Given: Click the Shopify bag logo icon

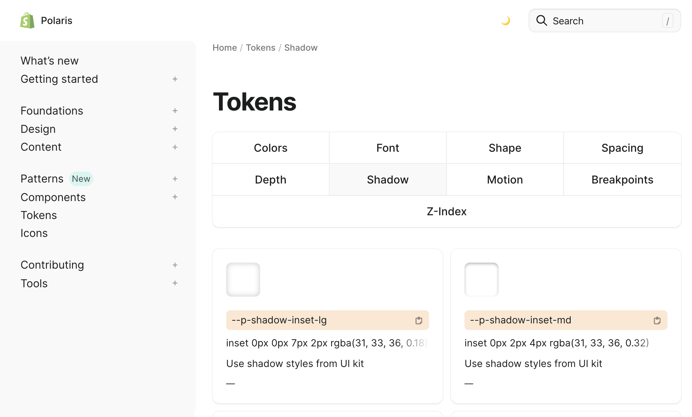Looking at the screenshot, I should coord(27,21).
